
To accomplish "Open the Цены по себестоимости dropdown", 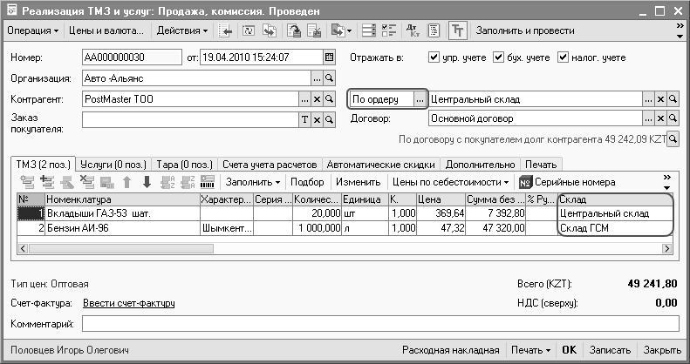I will [451, 182].
